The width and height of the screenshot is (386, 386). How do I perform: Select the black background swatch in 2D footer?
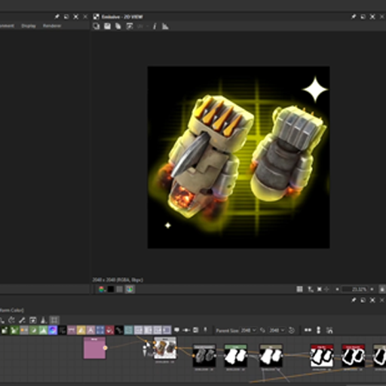(x=111, y=289)
